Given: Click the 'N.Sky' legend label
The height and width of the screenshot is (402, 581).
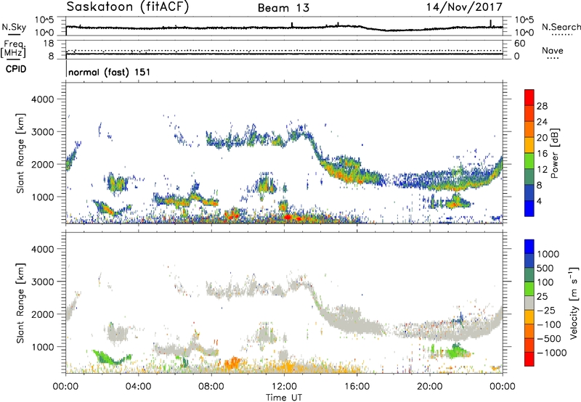Looking at the screenshot, I should tap(14, 27).
